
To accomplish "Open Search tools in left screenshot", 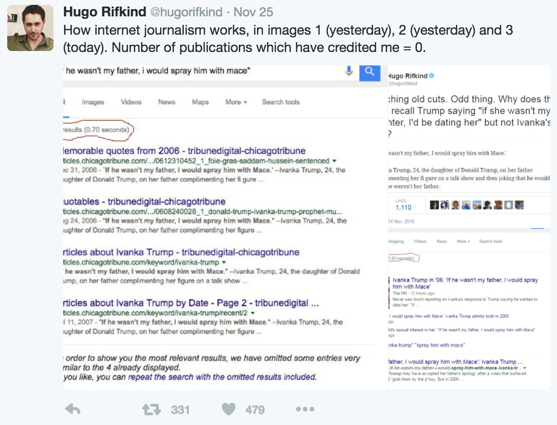I will pyautogui.click(x=281, y=102).
